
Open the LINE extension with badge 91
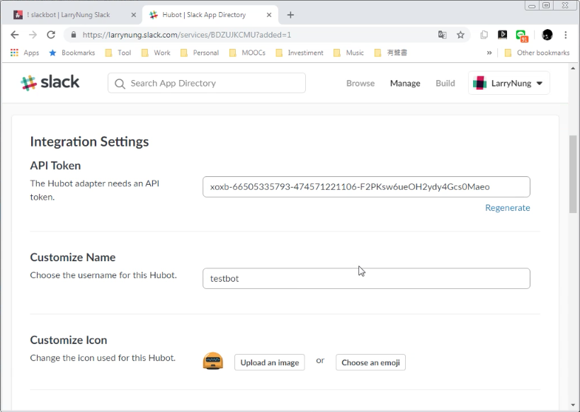tap(522, 36)
